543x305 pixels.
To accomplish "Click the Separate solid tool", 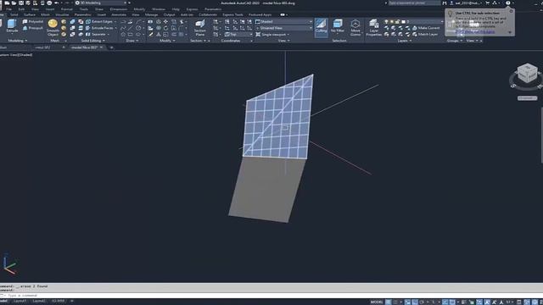I will 98,35.
